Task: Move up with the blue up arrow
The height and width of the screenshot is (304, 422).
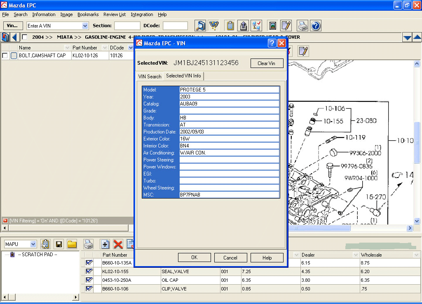Action: [417, 37]
